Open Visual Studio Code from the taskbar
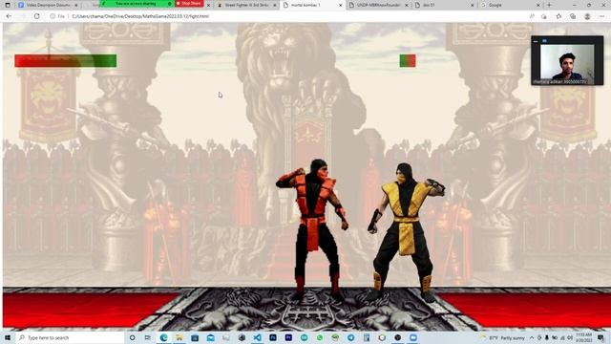Image resolution: width=611 pixels, height=344 pixels. 257,337
